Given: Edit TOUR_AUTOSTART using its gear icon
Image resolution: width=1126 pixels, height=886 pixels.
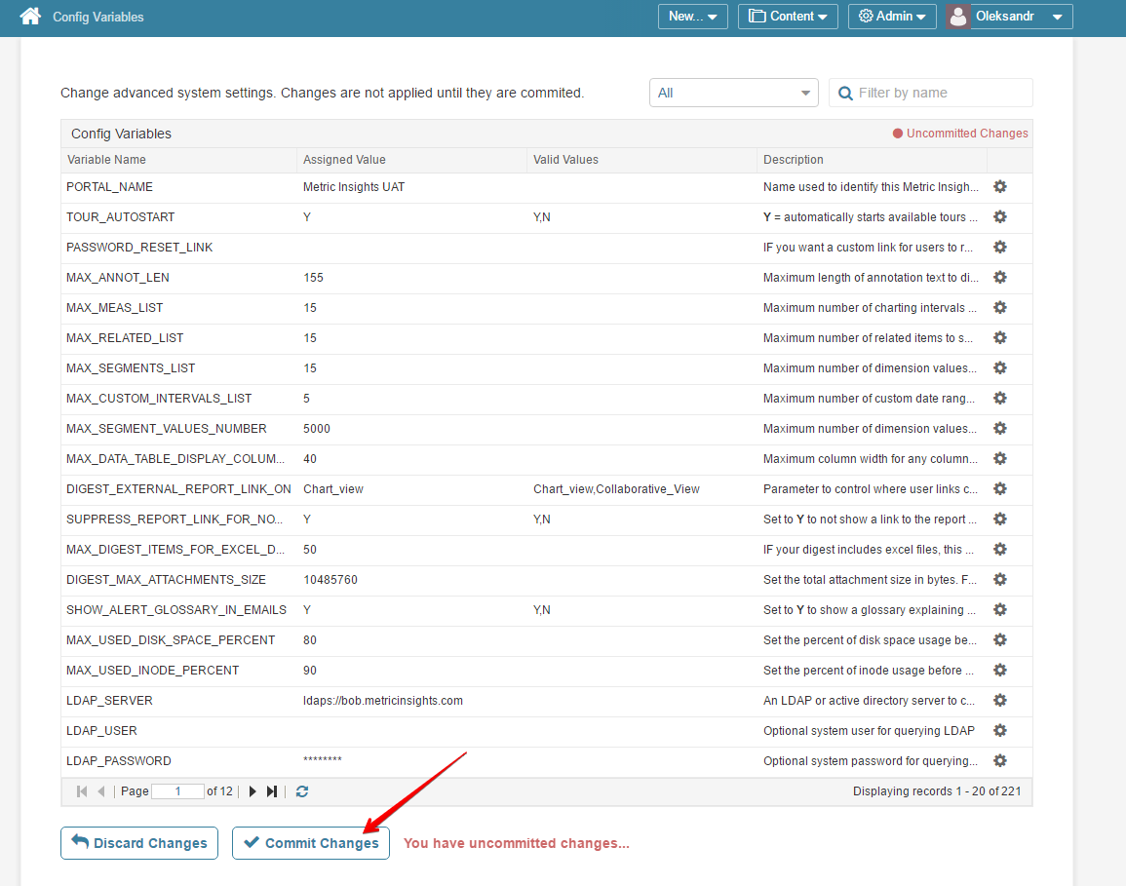Looking at the screenshot, I should click(999, 216).
